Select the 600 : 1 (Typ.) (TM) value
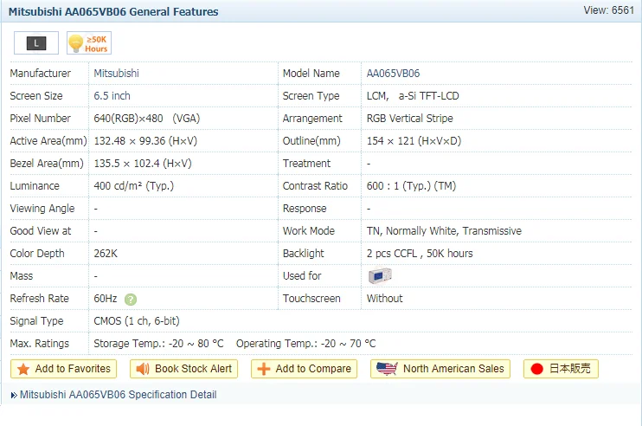642x426 pixels. coord(411,186)
